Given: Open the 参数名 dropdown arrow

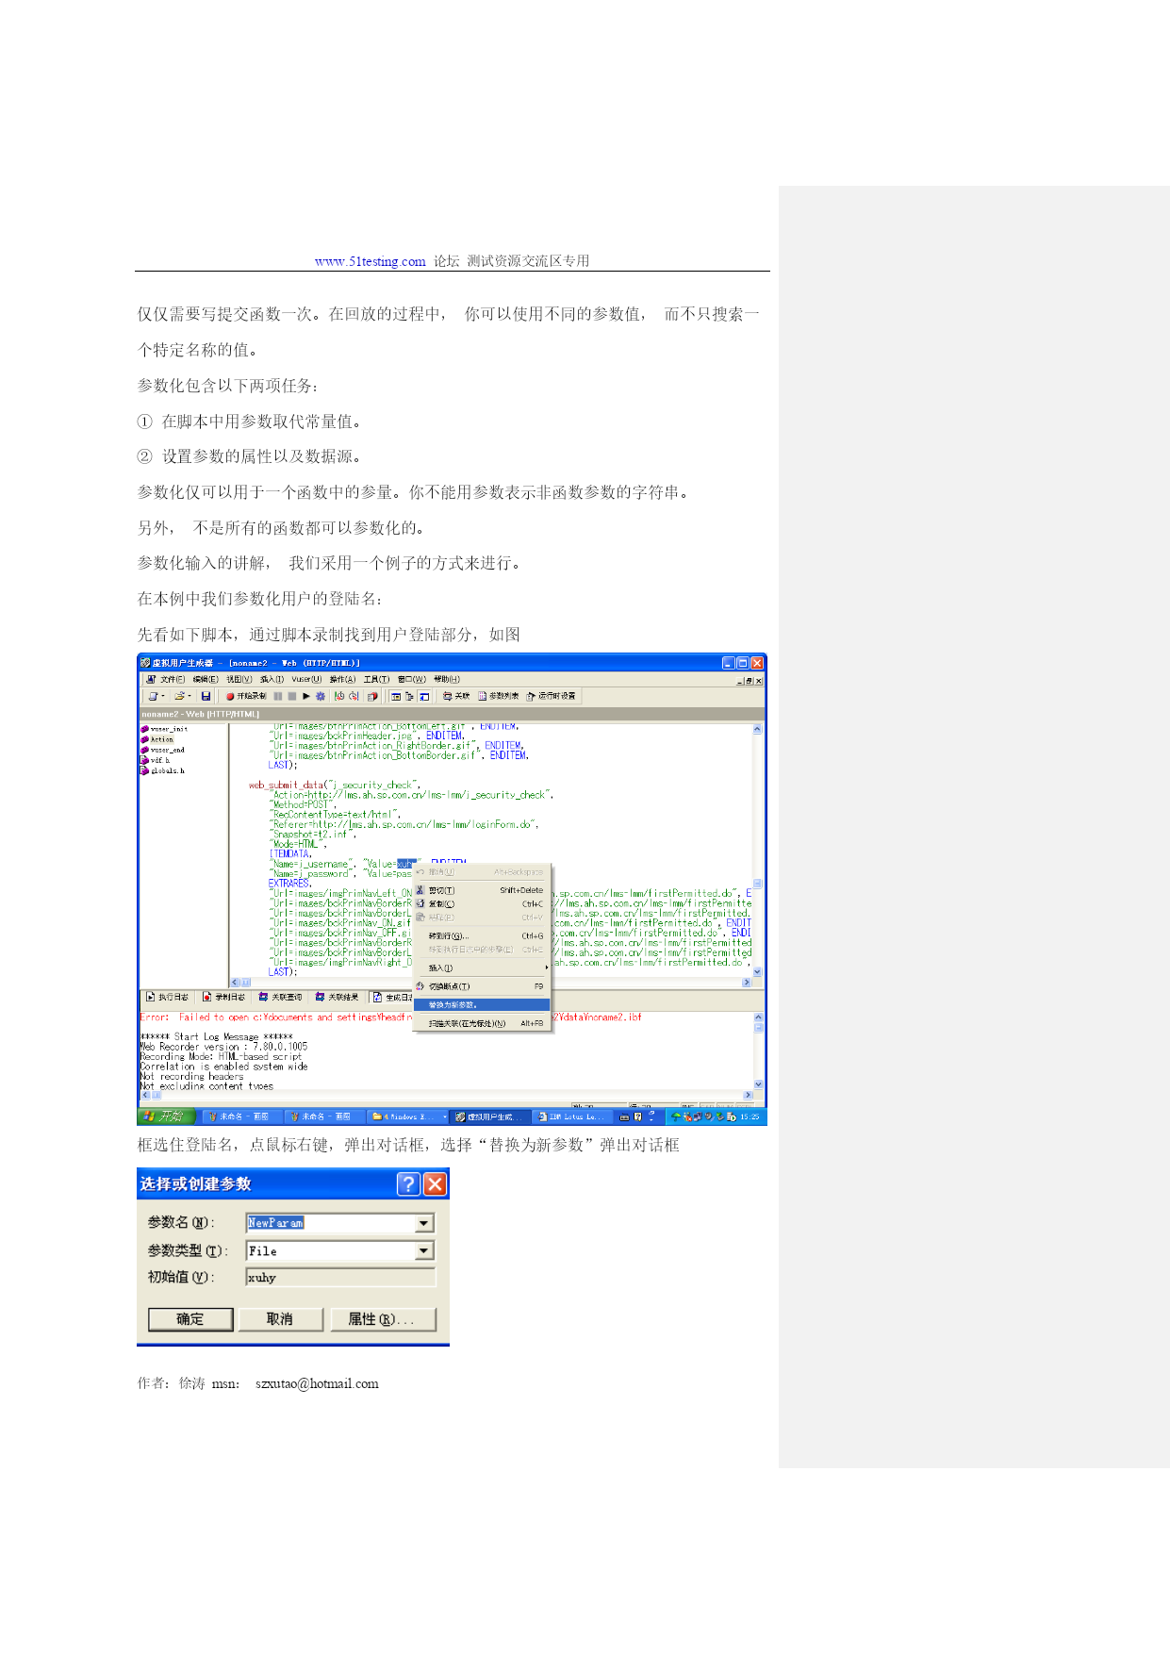Looking at the screenshot, I should (x=424, y=1223).
